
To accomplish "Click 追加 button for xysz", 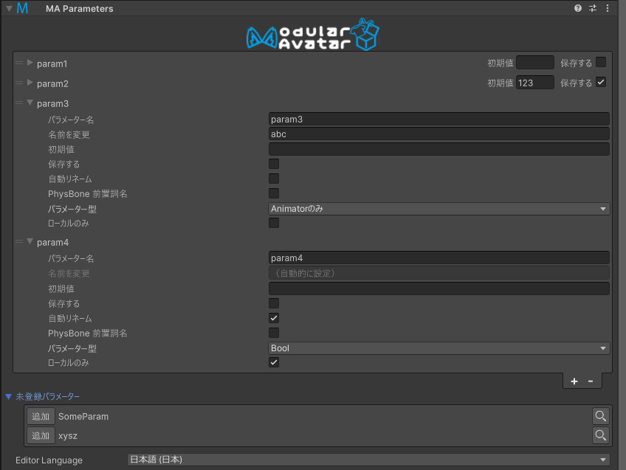I will [41, 435].
